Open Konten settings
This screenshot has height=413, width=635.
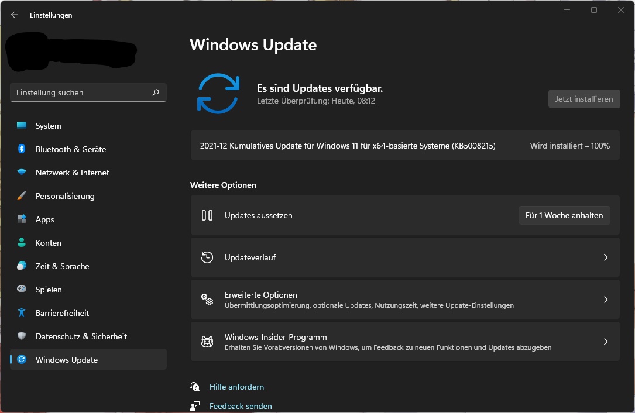coord(88,243)
